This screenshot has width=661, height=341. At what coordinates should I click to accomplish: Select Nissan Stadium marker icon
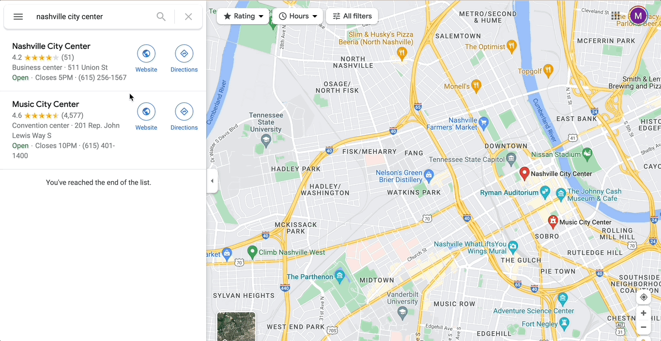click(x=587, y=153)
